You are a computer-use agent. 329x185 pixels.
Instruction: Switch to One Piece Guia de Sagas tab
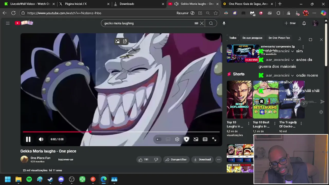(x=248, y=4)
